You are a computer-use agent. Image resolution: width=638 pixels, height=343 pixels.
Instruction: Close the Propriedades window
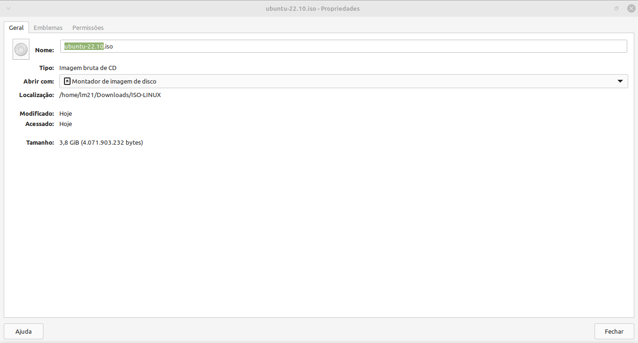coord(631,9)
